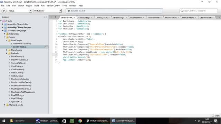Open the Windows Start menu

click(x=4, y=121)
